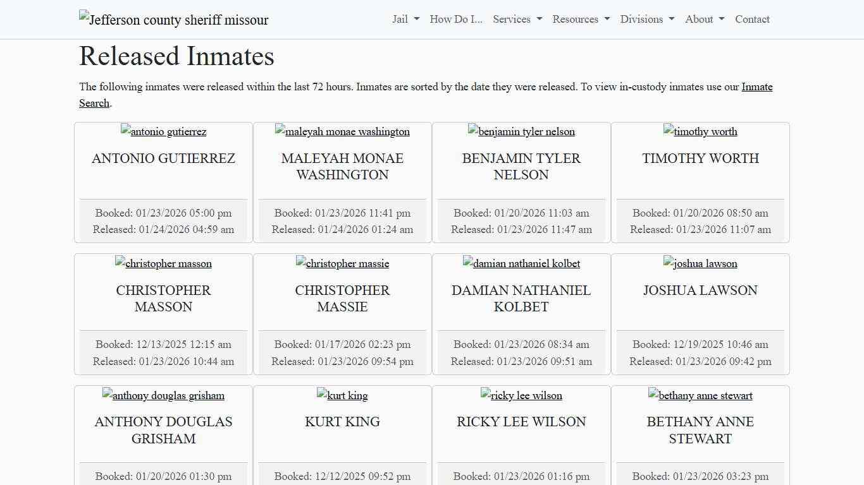864x485 pixels.
Task: Click Damian Nathaniel Kolbet's photo icon
Action: (x=521, y=263)
